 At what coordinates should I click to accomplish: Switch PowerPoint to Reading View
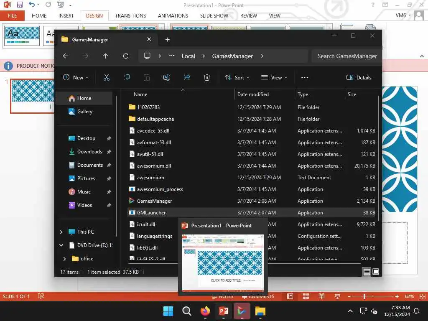[321, 296]
